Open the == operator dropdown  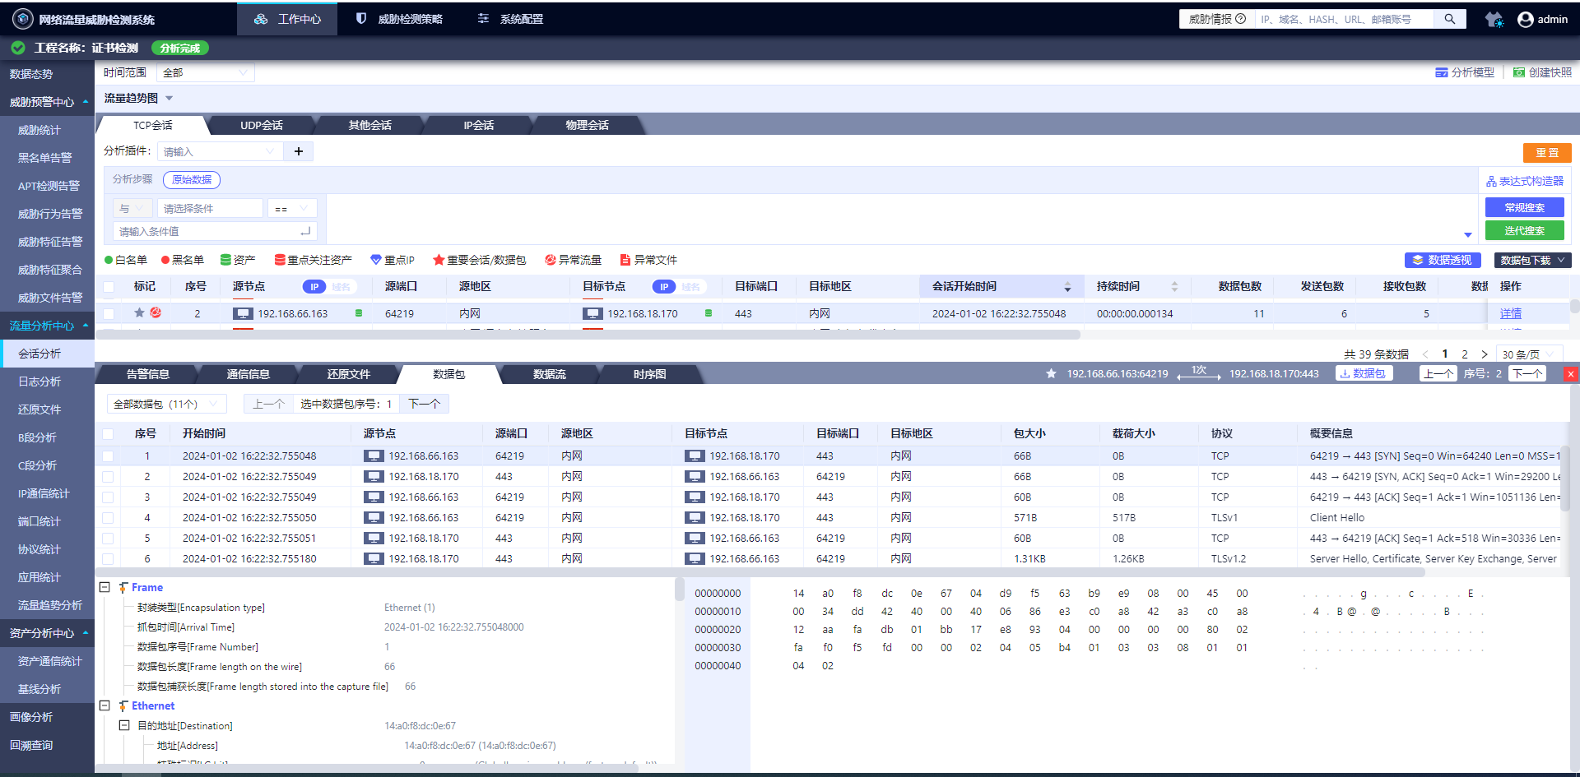[292, 208]
